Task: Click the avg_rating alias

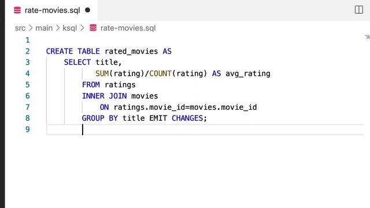Action: (x=248, y=73)
